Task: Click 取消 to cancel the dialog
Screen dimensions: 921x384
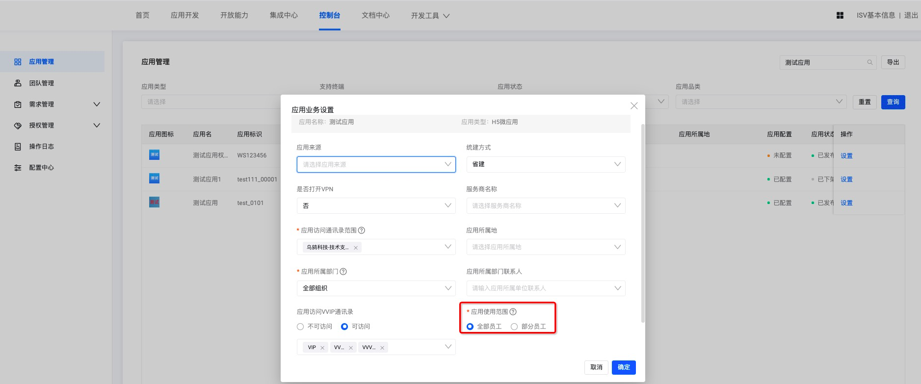Action: coord(596,367)
